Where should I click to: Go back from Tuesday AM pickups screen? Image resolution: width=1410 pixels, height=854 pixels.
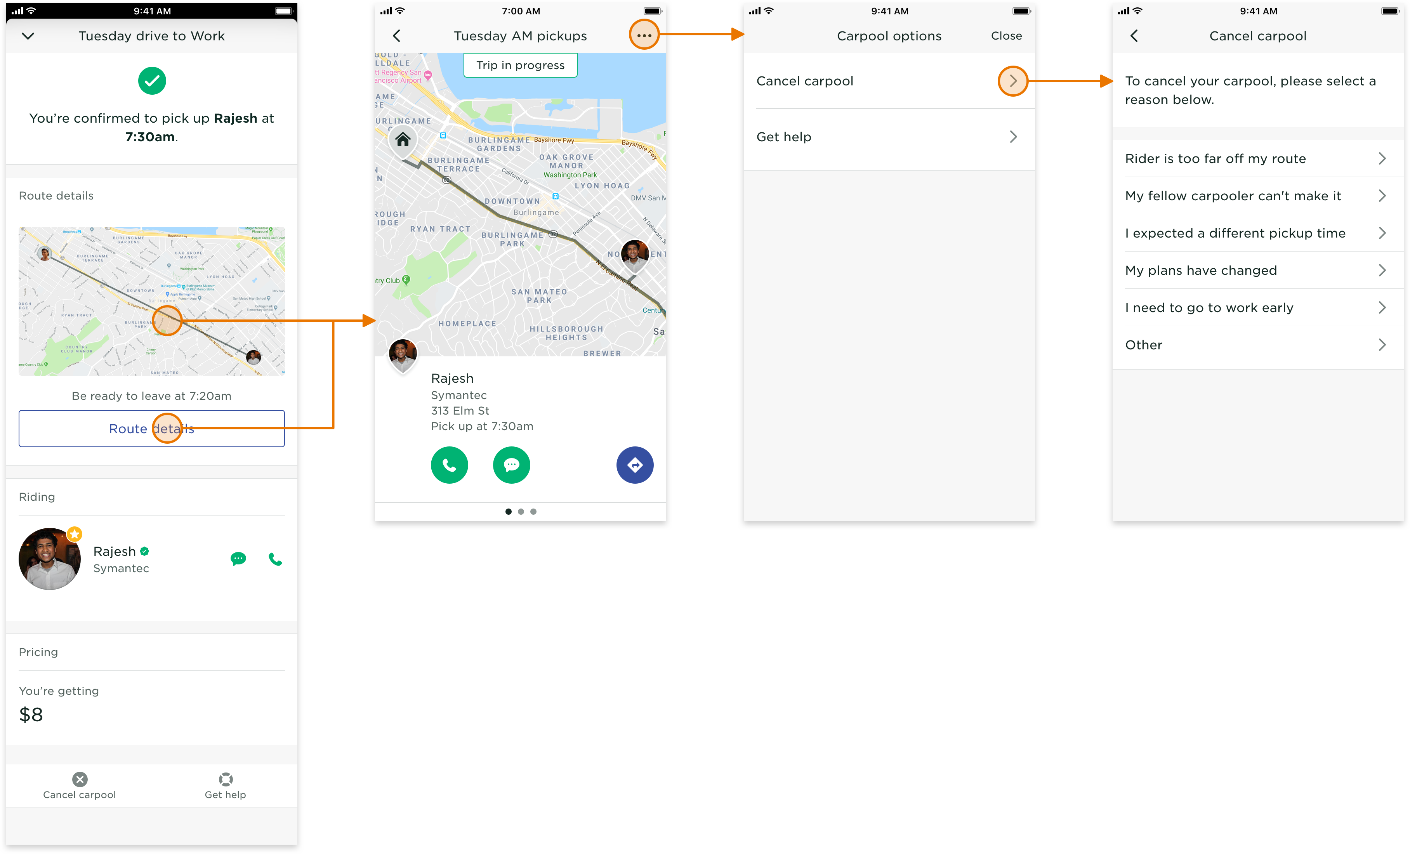click(x=397, y=36)
